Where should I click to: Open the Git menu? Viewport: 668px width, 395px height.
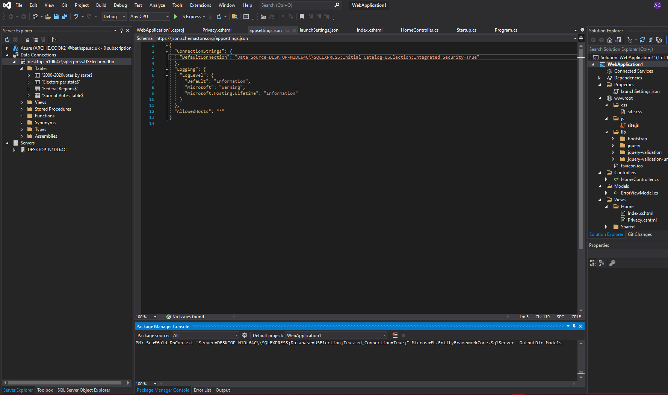pyautogui.click(x=64, y=5)
